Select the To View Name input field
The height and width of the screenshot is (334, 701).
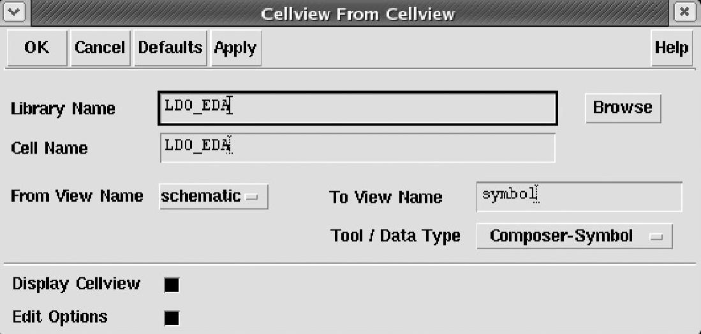point(579,196)
